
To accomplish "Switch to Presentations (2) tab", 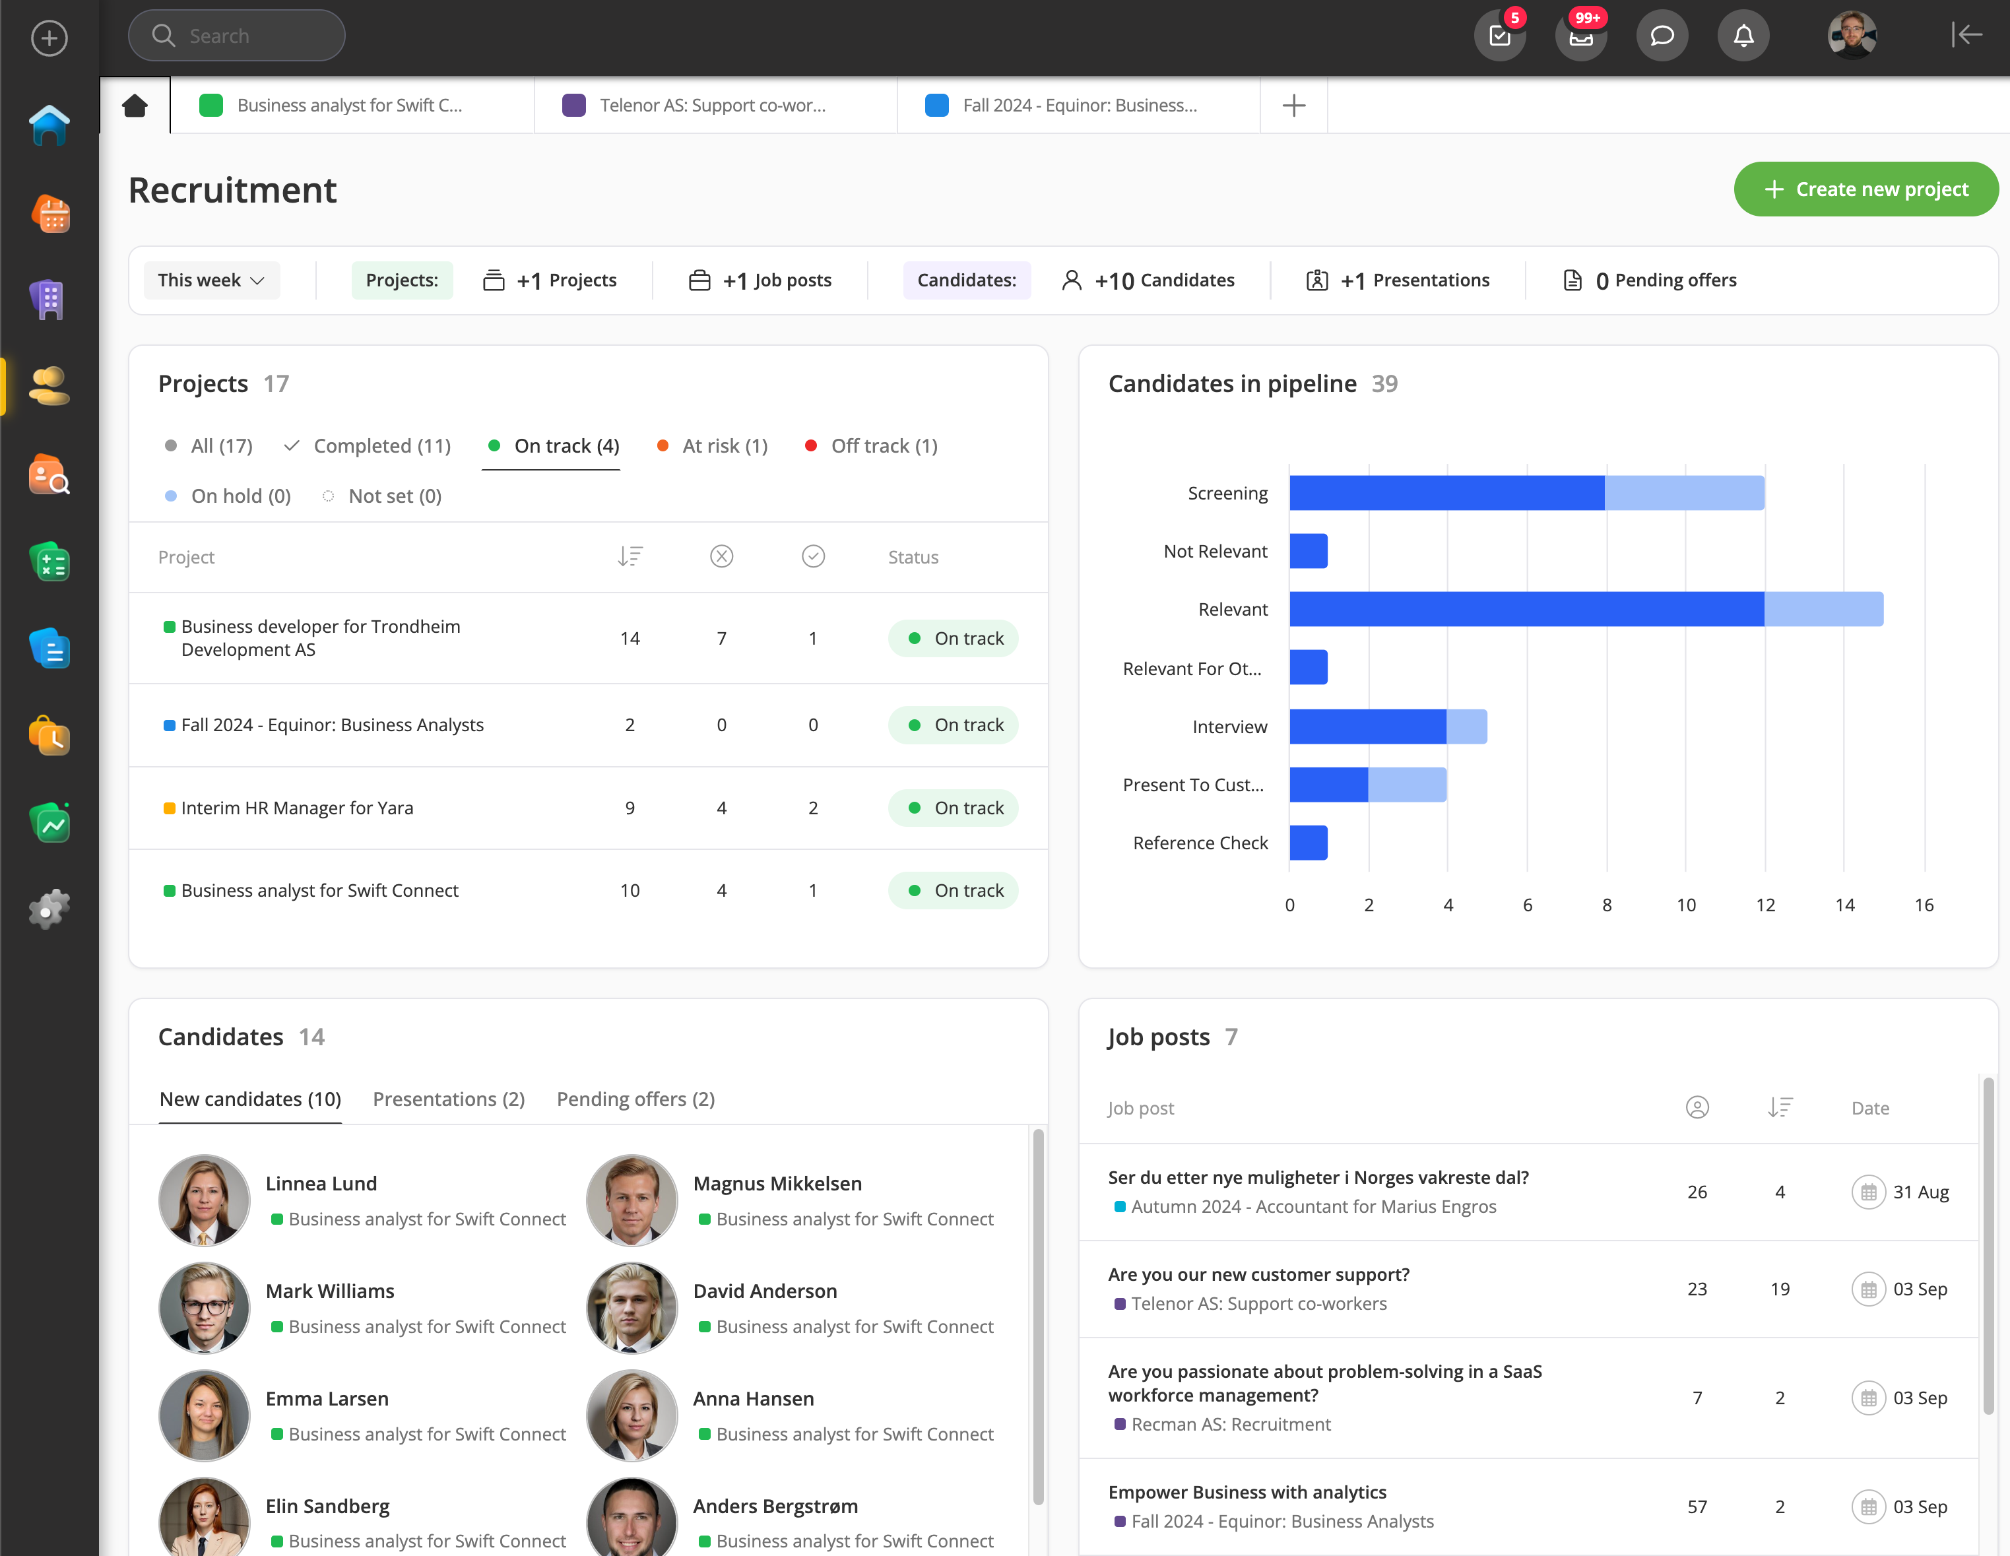I will tap(449, 1099).
